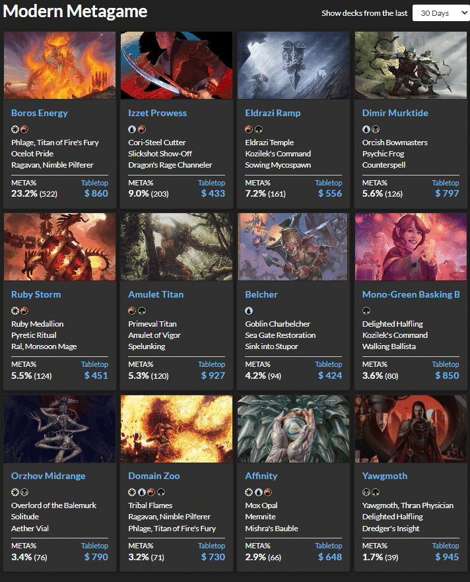Click the 23.2% (522) meta share value
The image size is (470, 582).
coord(34,194)
